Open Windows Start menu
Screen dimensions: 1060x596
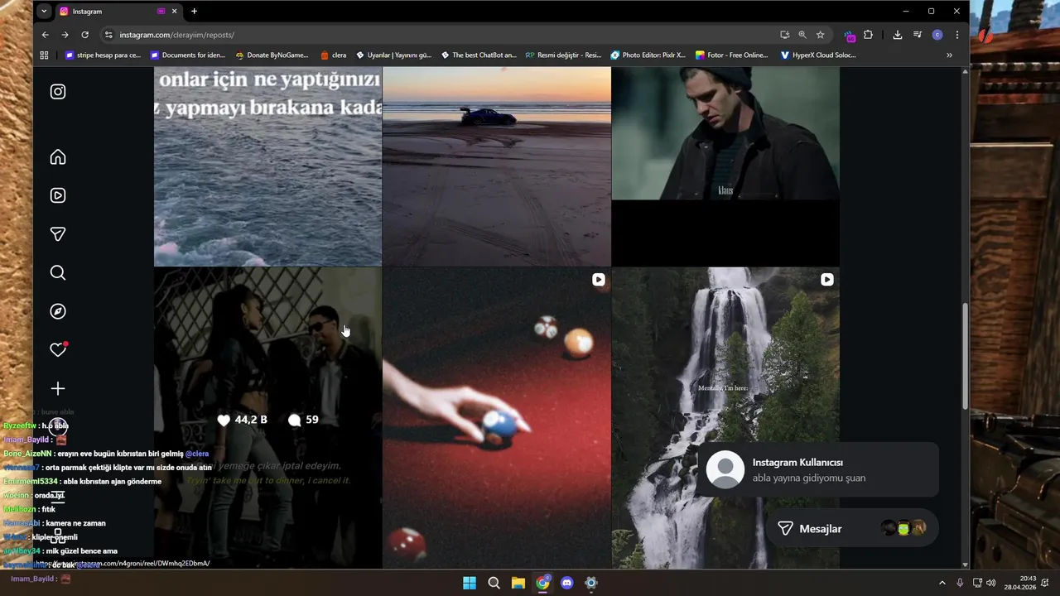pos(470,583)
